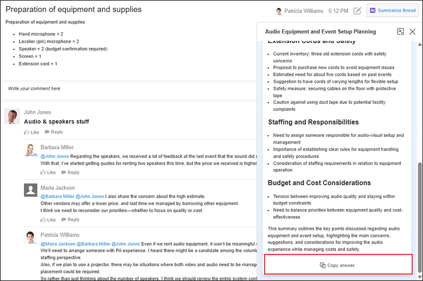Open the edit post pencil icon
Screen dimensions: 423x281
pyautogui.click(x=357, y=11)
